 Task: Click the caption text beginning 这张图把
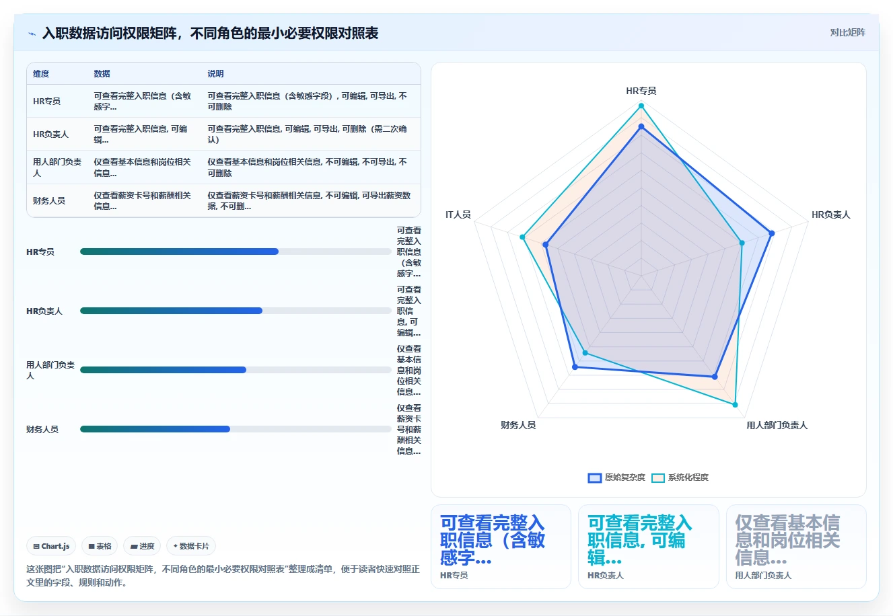click(223, 576)
